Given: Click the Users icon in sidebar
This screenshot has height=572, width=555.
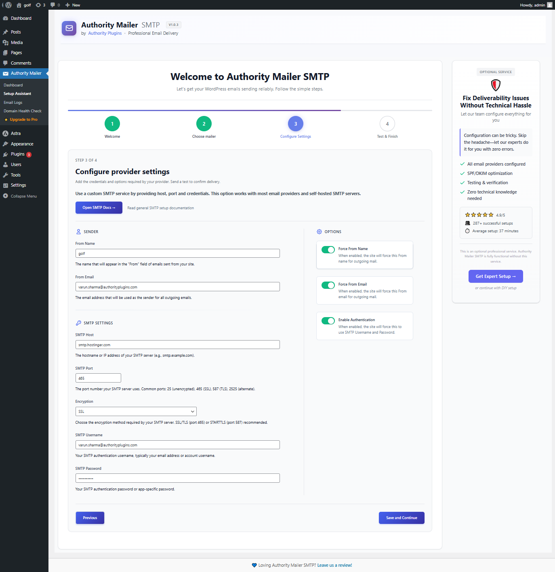Looking at the screenshot, I should pos(6,164).
